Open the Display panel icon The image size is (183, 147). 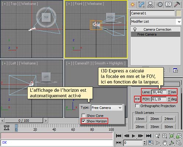coord(168,4)
